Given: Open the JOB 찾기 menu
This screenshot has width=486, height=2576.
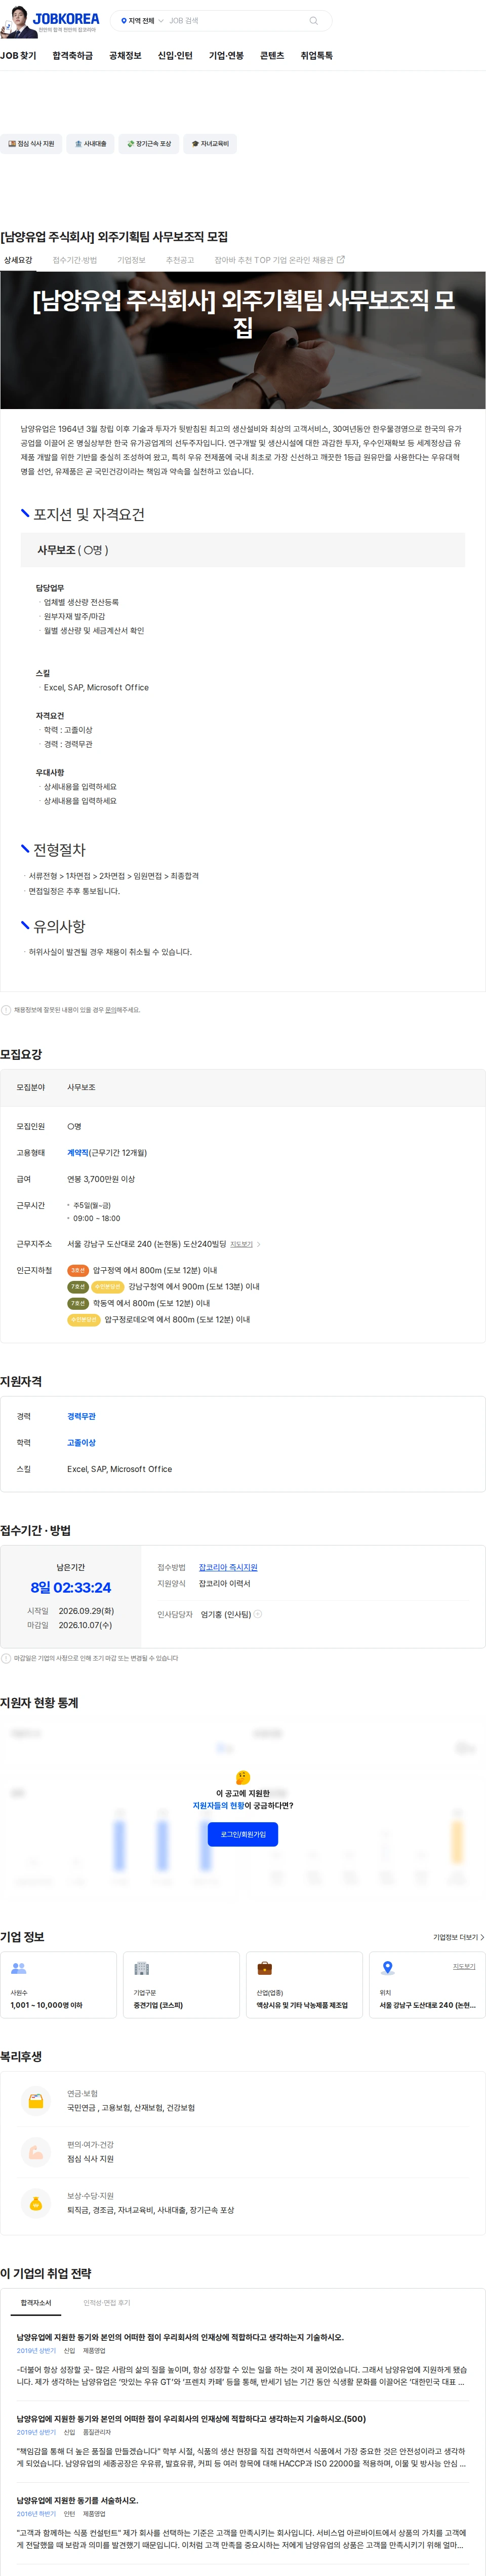Looking at the screenshot, I should pos(18,56).
